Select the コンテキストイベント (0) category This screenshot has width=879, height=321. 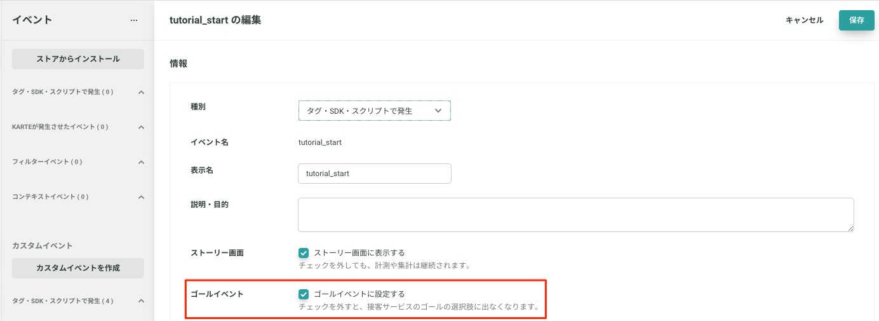50,197
